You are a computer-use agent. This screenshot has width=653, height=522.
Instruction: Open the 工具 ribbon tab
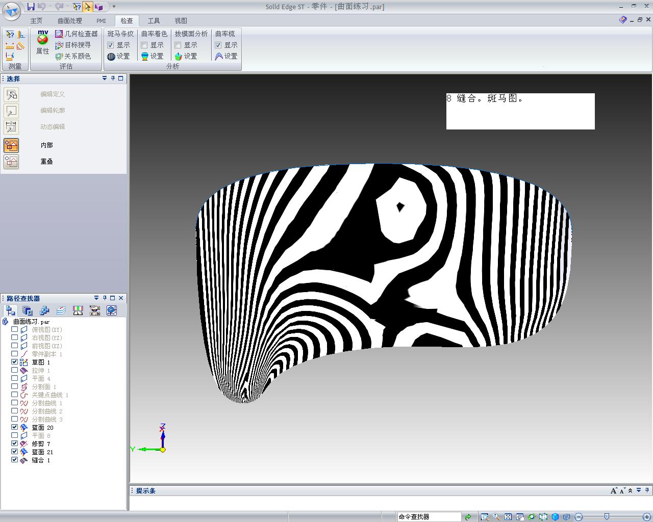154,20
